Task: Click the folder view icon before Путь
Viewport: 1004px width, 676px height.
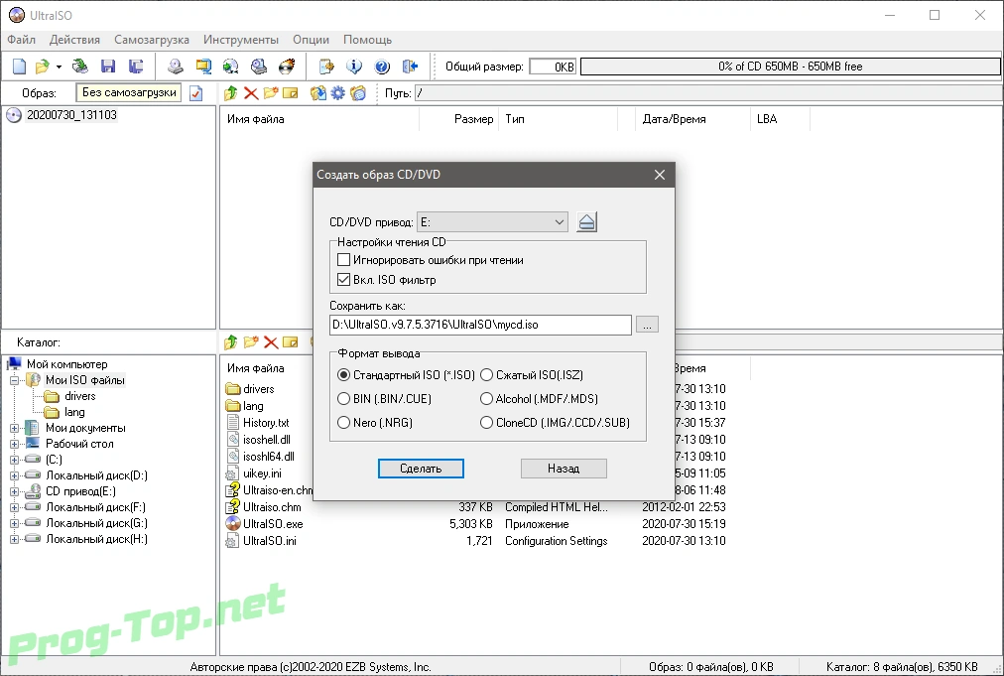Action: click(358, 93)
